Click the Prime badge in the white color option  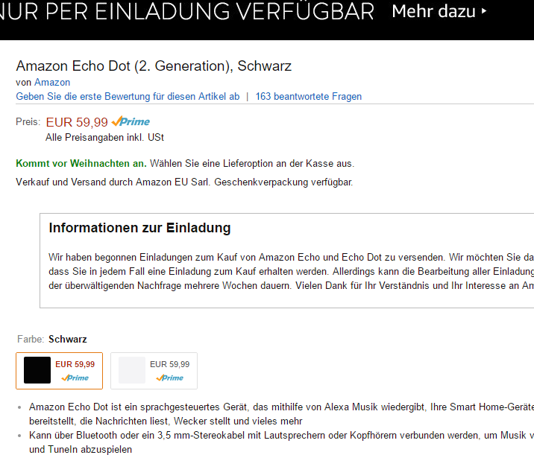pyautogui.click(x=170, y=378)
